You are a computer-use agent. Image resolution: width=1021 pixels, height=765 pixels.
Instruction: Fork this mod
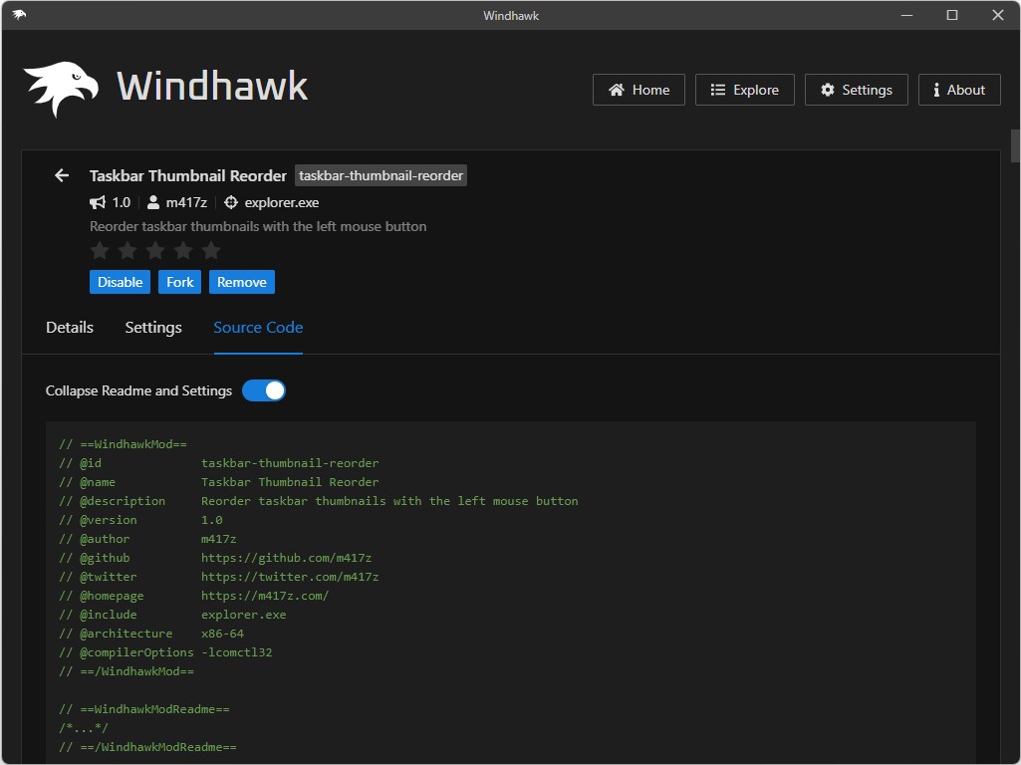pyautogui.click(x=179, y=282)
